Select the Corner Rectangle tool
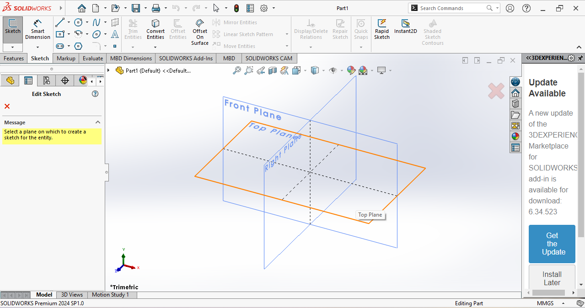Screen dimensions: 585x308 [60, 34]
